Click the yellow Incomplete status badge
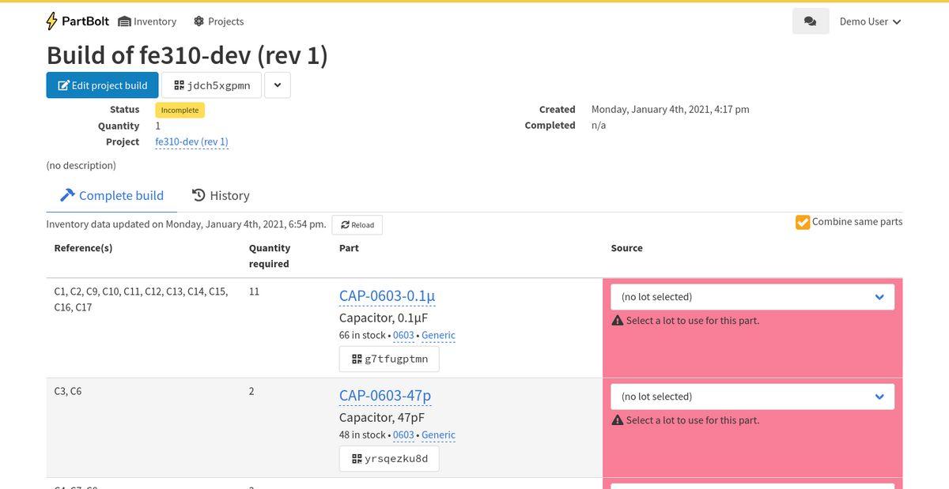 pyautogui.click(x=180, y=111)
